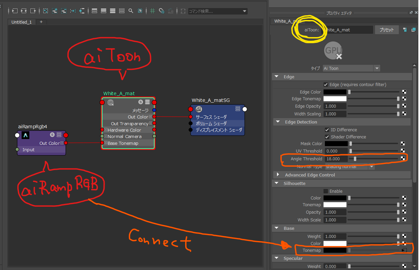Click the plus button to add a new tab
The width and height of the screenshot is (419, 270).
coord(41,22)
